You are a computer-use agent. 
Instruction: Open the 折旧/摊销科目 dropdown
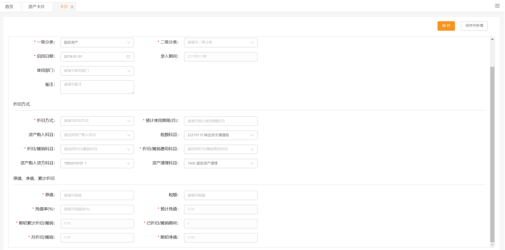coord(97,149)
